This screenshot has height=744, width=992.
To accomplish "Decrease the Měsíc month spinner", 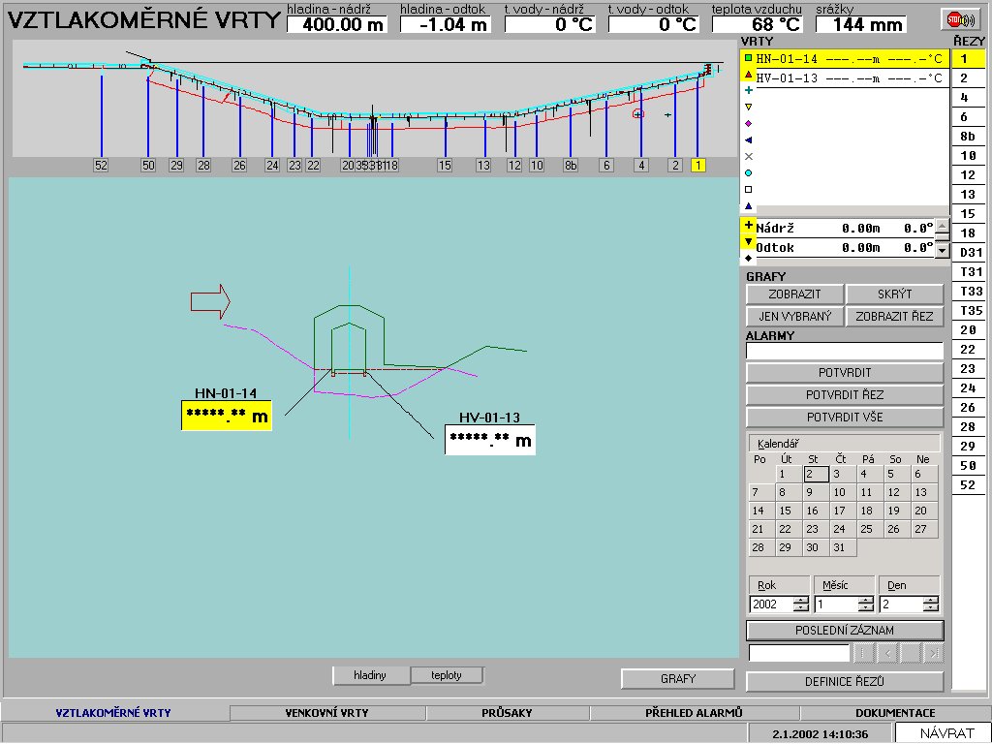I will pyautogui.click(x=865, y=608).
